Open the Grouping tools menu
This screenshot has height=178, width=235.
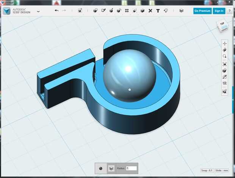pos(135,11)
